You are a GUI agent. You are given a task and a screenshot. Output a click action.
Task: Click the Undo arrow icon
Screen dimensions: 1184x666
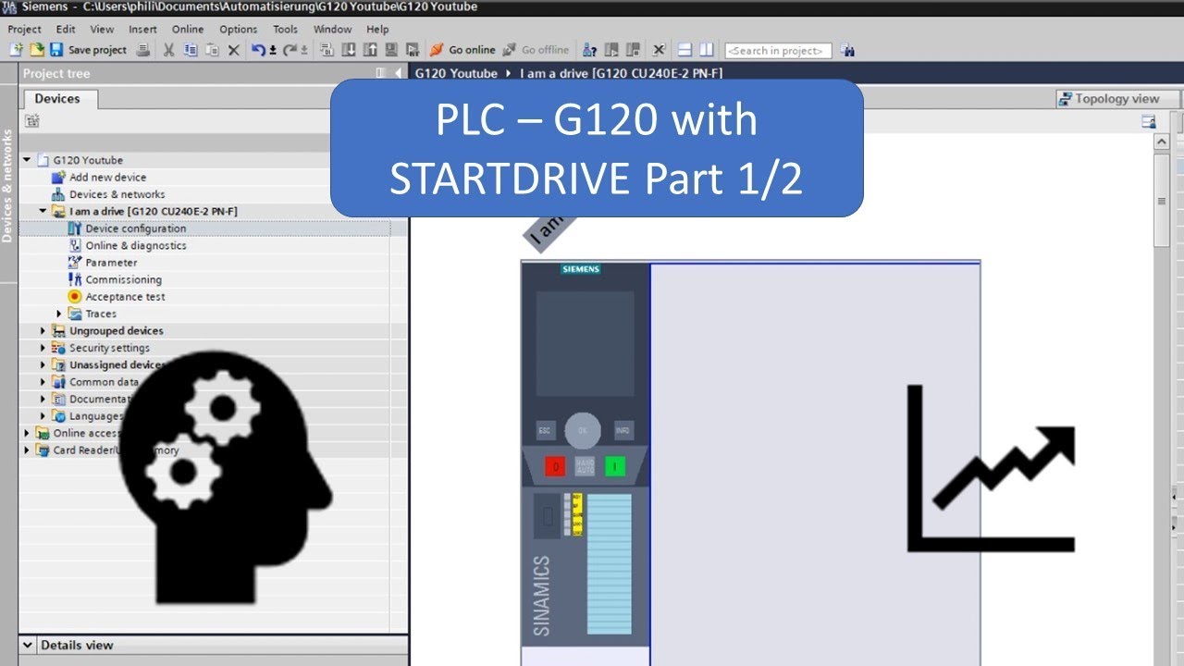tap(259, 50)
